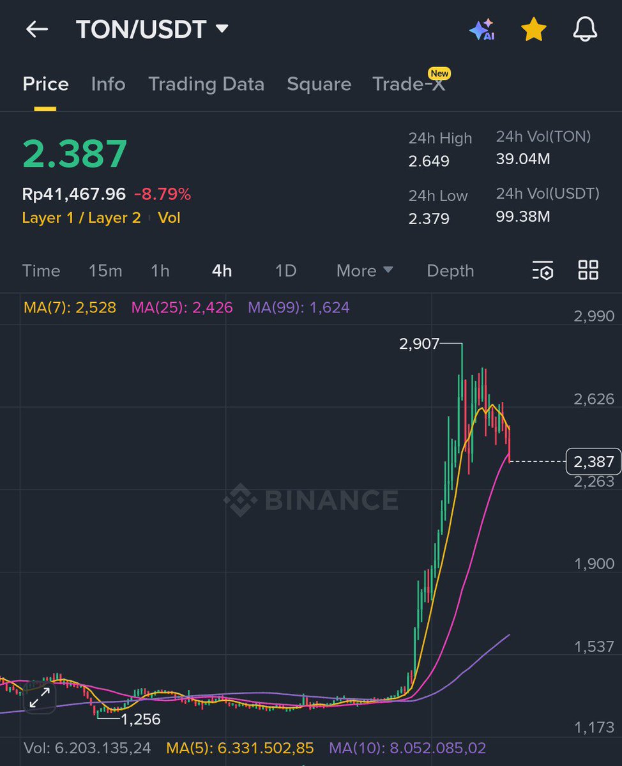The width and height of the screenshot is (622, 766).
Task: Tap the -8.79% change value
Action: [163, 194]
